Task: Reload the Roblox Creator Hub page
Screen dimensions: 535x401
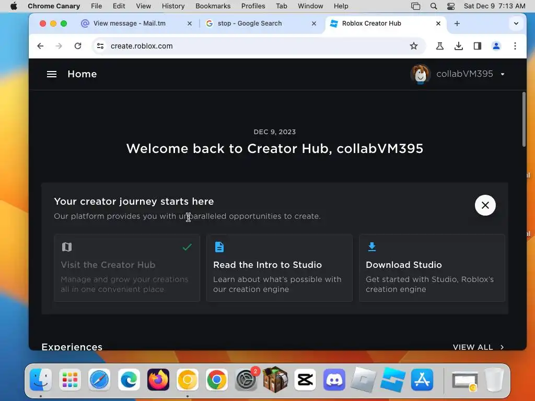Action: [78, 46]
